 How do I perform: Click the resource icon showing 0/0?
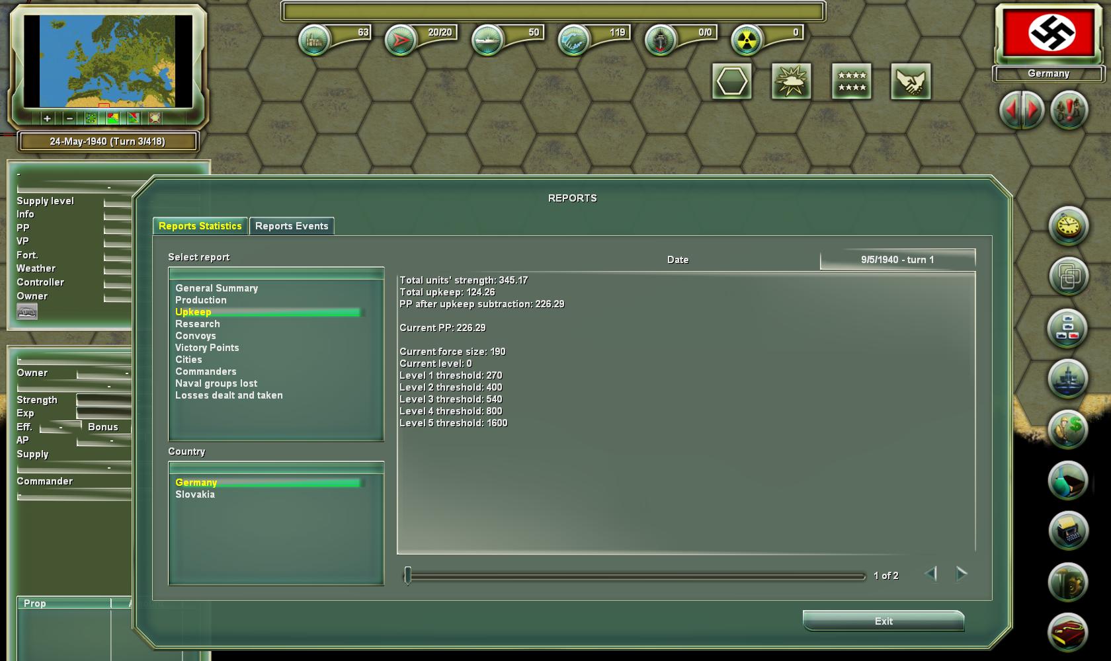pyautogui.click(x=661, y=40)
